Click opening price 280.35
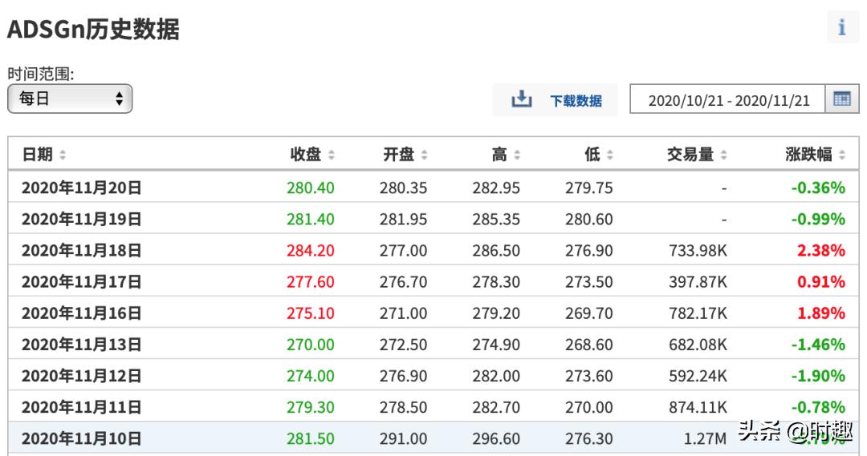The height and width of the screenshot is (456, 867). pyautogui.click(x=403, y=188)
